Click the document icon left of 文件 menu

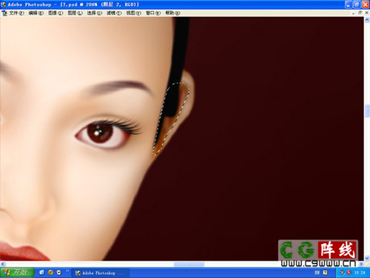[x=4, y=13]
